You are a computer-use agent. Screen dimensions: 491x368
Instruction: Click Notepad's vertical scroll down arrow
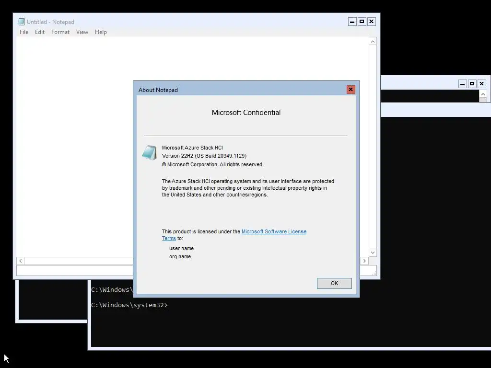tap(373, 253)
